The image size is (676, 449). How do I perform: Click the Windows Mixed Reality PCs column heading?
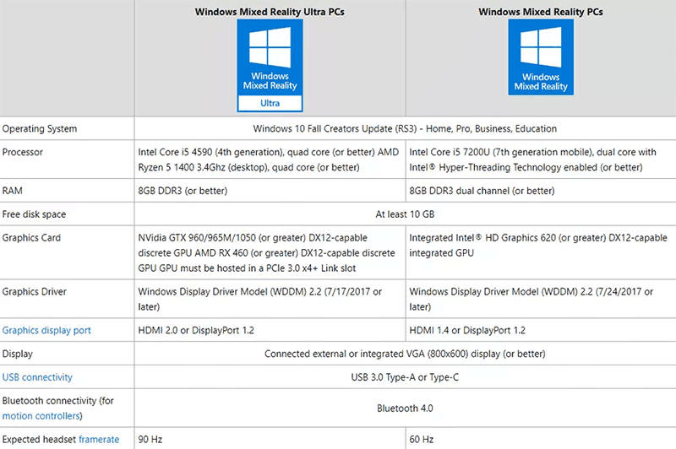point(541,12)
